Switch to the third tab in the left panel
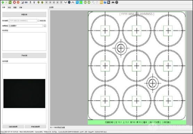The height and width of the screenshot is (134, 193). [x=15, y=8]
